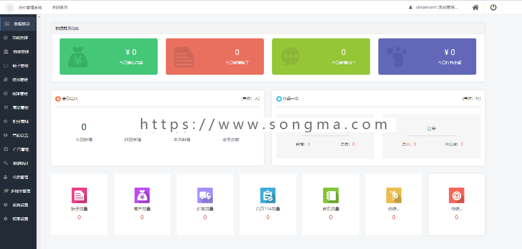Open the sidebar item with the gift icon
This screenshot has height=249, width=522.
click(x=18, y=136)
